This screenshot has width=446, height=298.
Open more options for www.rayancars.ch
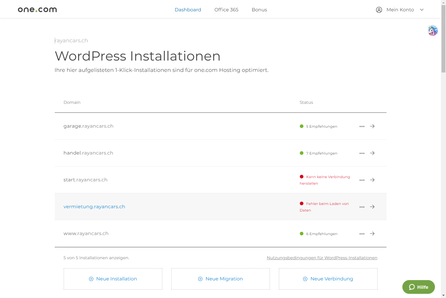pyautogui.click(x=362, y=234)
